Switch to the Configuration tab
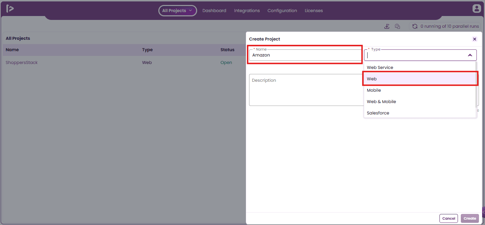This screenshot has width=485, height=225. [282, 11]
